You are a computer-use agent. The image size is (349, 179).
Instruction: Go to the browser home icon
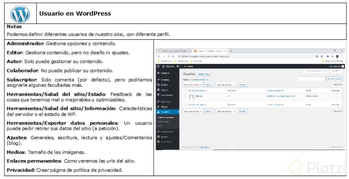tap(173, 56)
